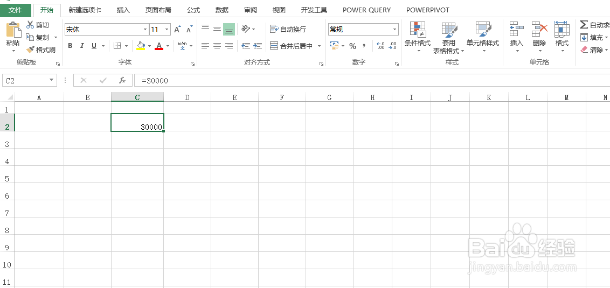The width and height of the screenshot is (610, 288).
Task: Increase font size with larger A
Action: click(177, 30)
